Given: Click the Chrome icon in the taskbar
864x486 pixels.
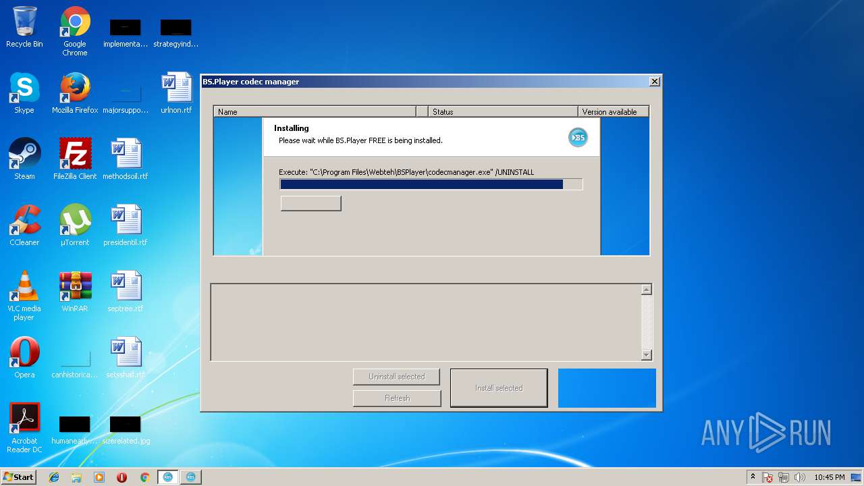Looking at the screenshot, I should tap(144, 477).
